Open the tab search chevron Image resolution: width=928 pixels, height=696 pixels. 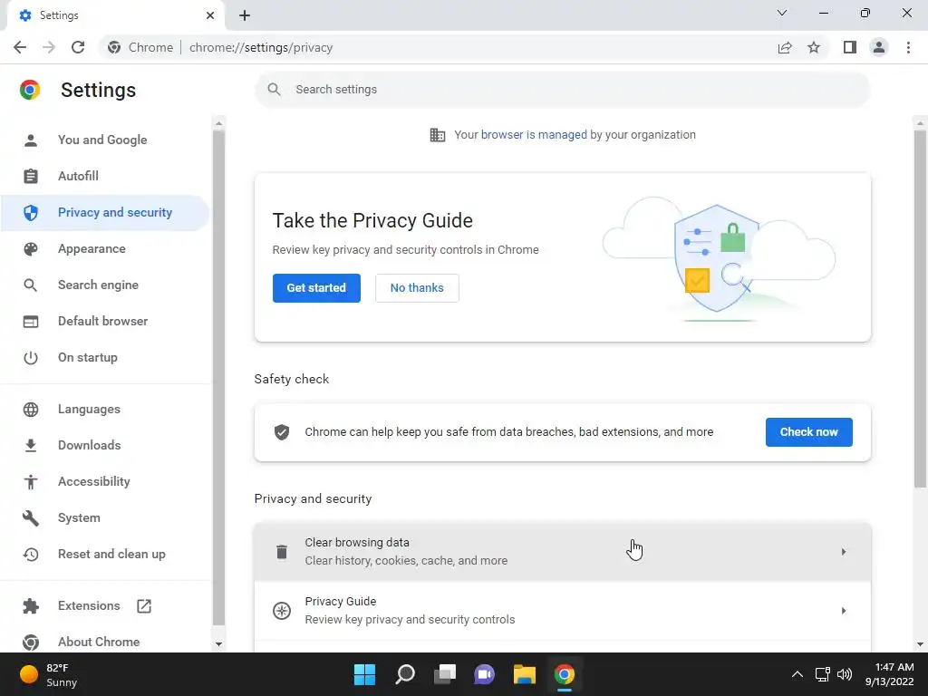coord(782,13)
